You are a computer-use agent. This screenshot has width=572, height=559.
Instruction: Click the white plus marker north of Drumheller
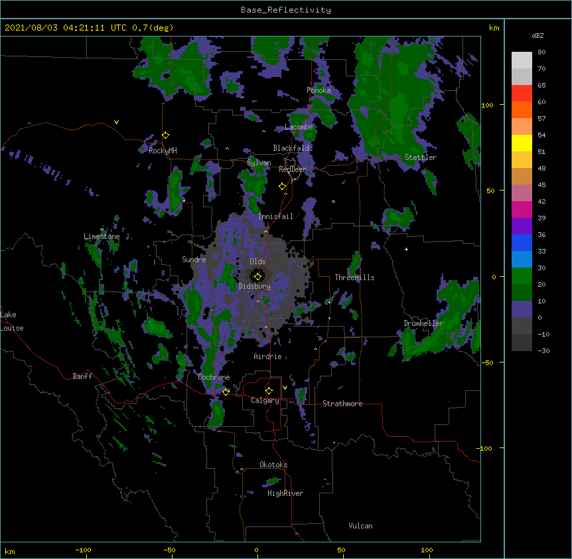(406, 249)
